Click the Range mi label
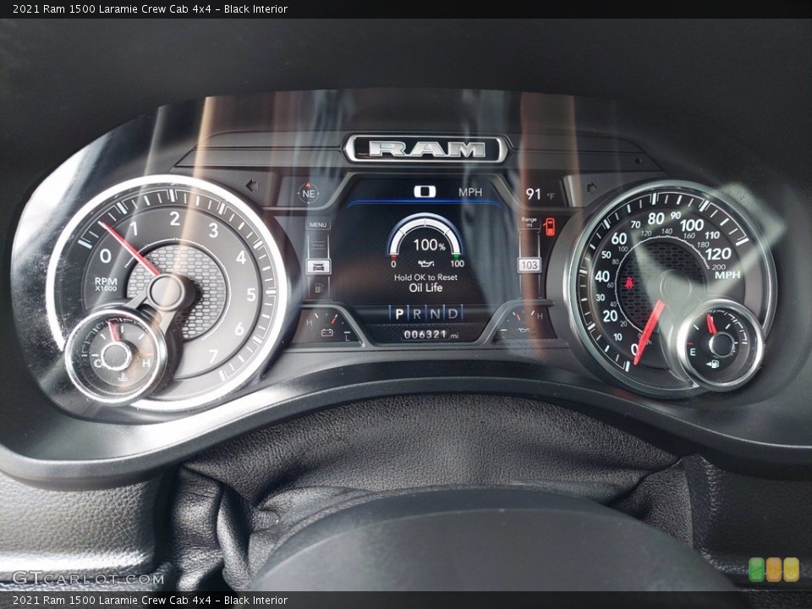Screen dimensions: 812x609 [x=529, y=222]
